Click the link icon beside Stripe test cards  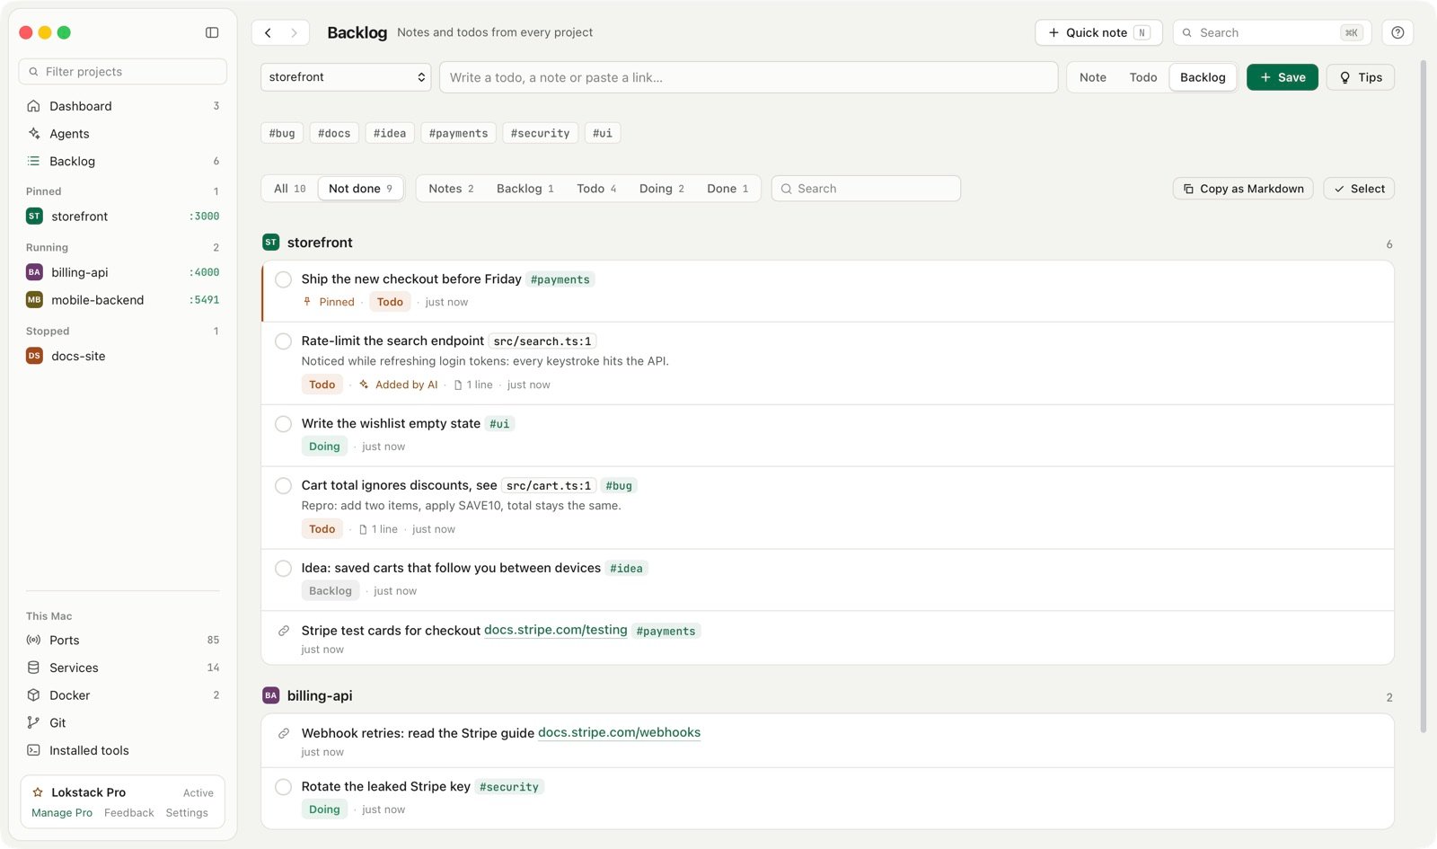[283, 631]
